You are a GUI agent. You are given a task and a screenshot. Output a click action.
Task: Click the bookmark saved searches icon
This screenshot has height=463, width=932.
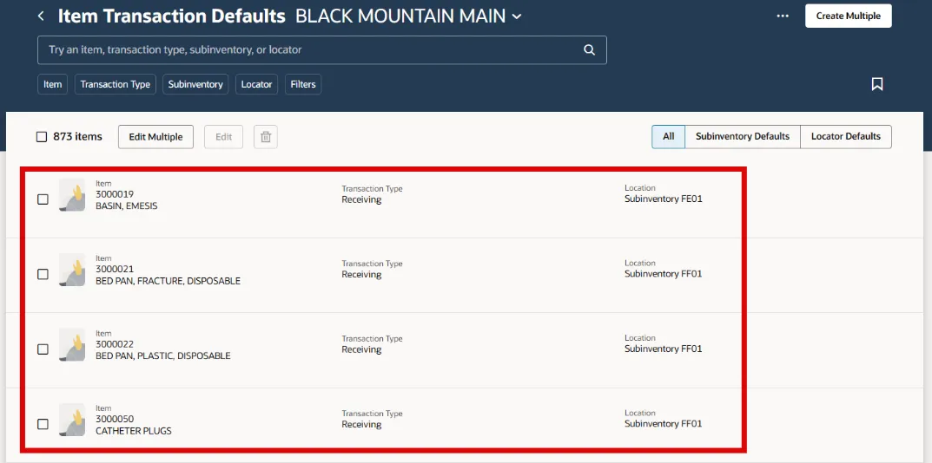(876, 84)
